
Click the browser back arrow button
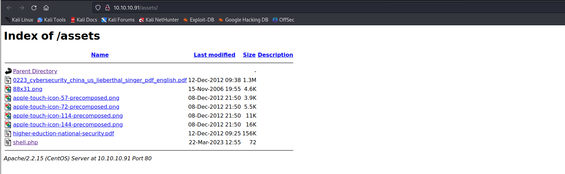click(x=9, y=8)
